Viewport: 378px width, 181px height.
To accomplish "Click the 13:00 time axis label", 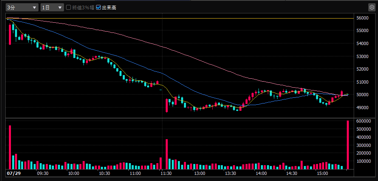I will (200, 173).
